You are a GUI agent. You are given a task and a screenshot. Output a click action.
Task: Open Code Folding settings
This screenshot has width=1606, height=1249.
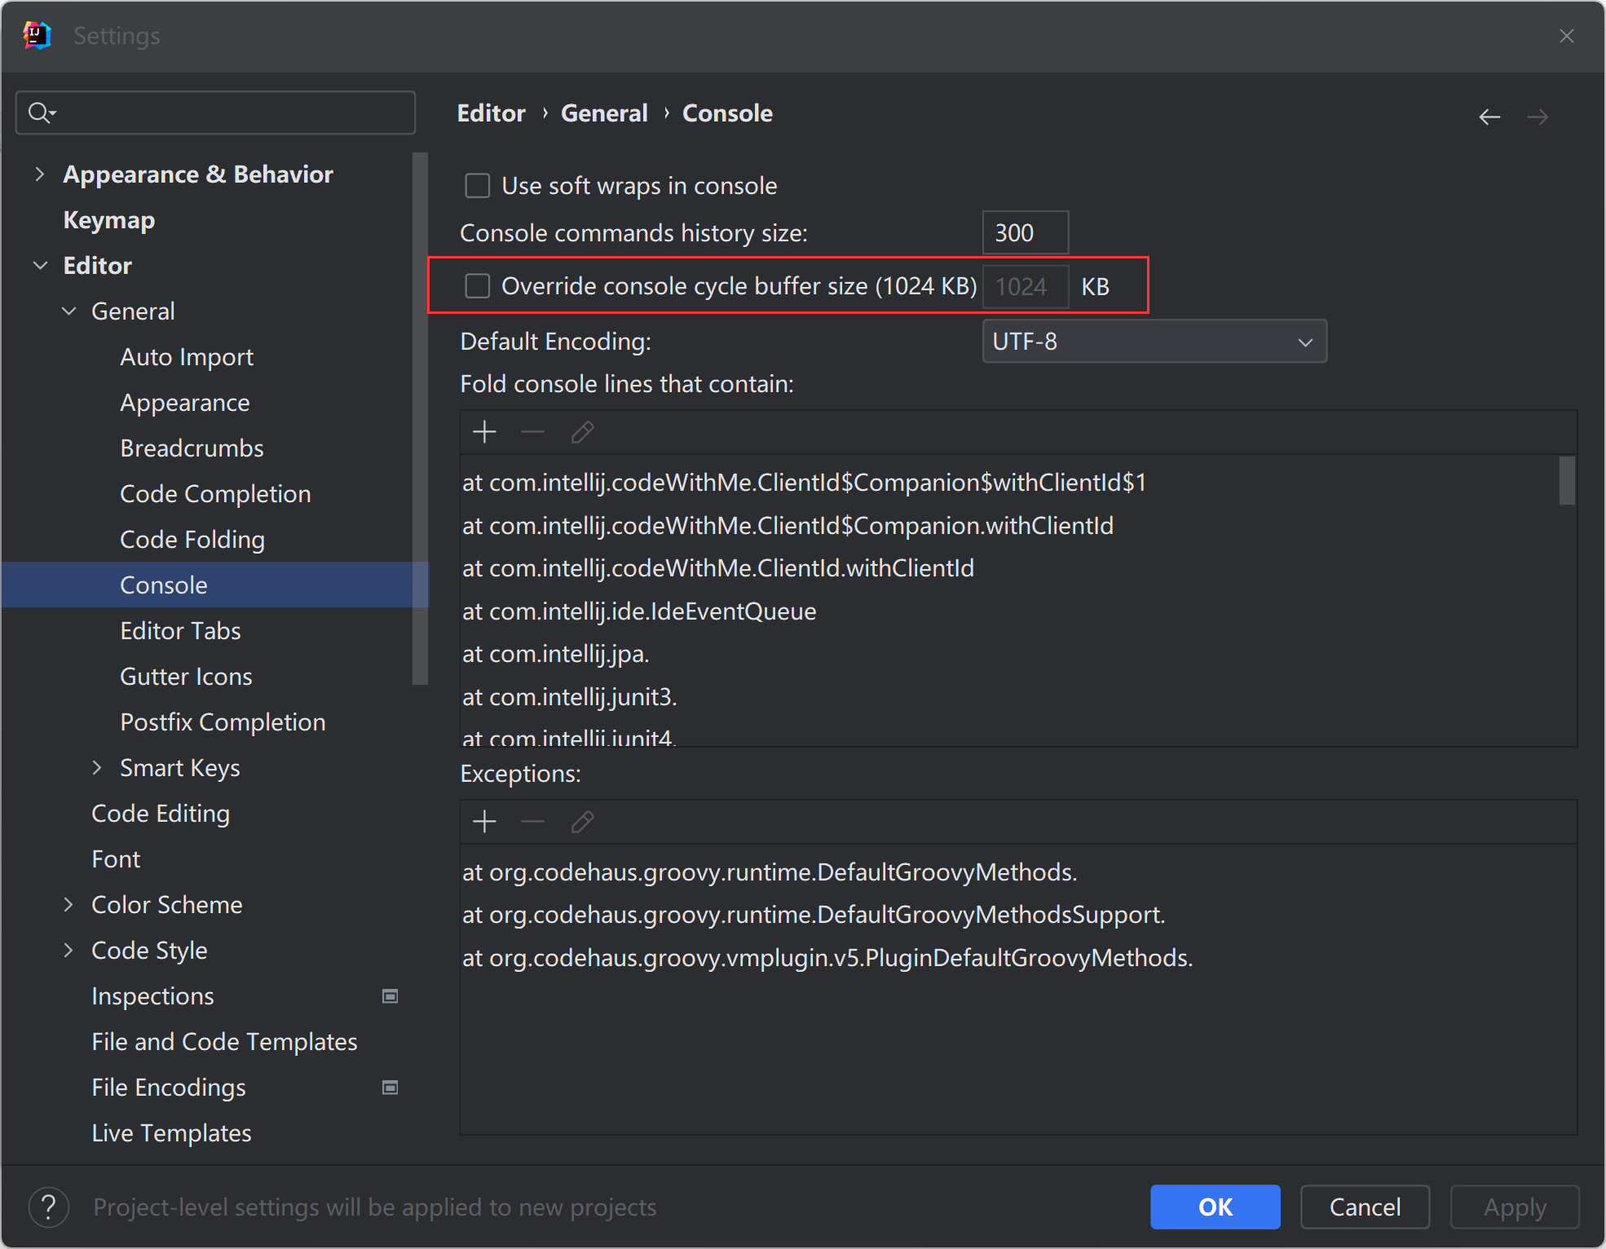[192, 540]
